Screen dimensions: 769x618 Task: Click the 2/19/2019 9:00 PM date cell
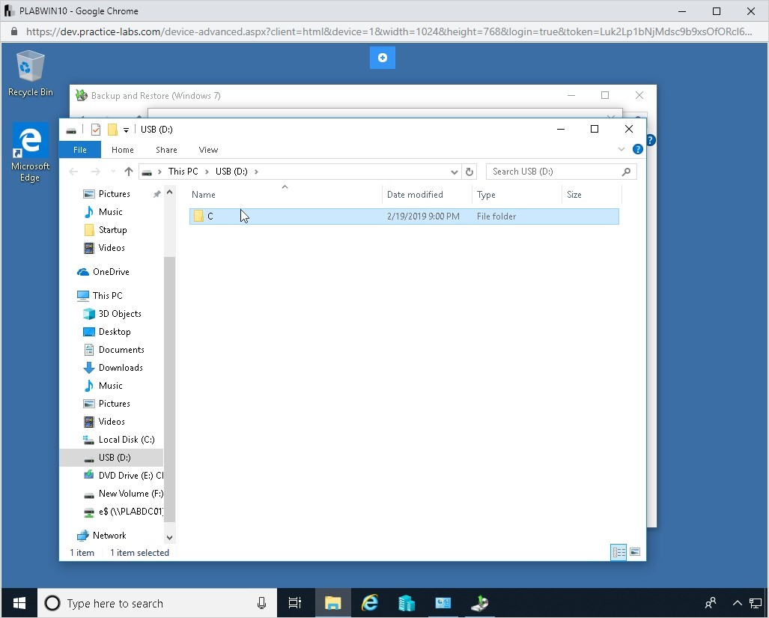[x=423, y=216]
